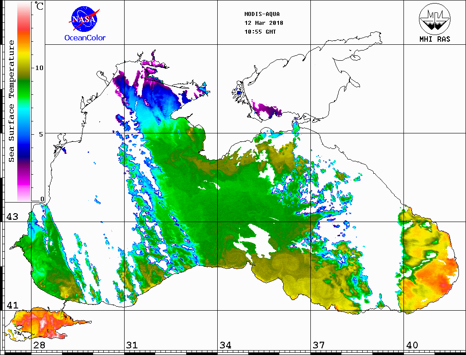
Task: Click the Sea Surface Temperature axis label
Action: [11, 101]
